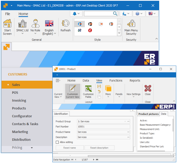The height and width of the screenshot is (163, 177).
Task: Click the Main Menu search input field
Action: tap(98, 14)
